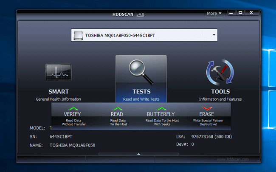Click the red arrow above ERASE
The height and width of the screenshot is (172, 276).
pos(207,109)
